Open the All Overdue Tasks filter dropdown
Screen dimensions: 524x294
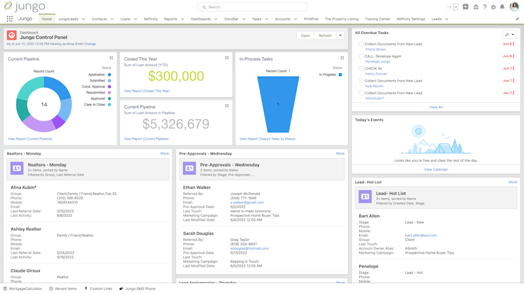point(509,34)
